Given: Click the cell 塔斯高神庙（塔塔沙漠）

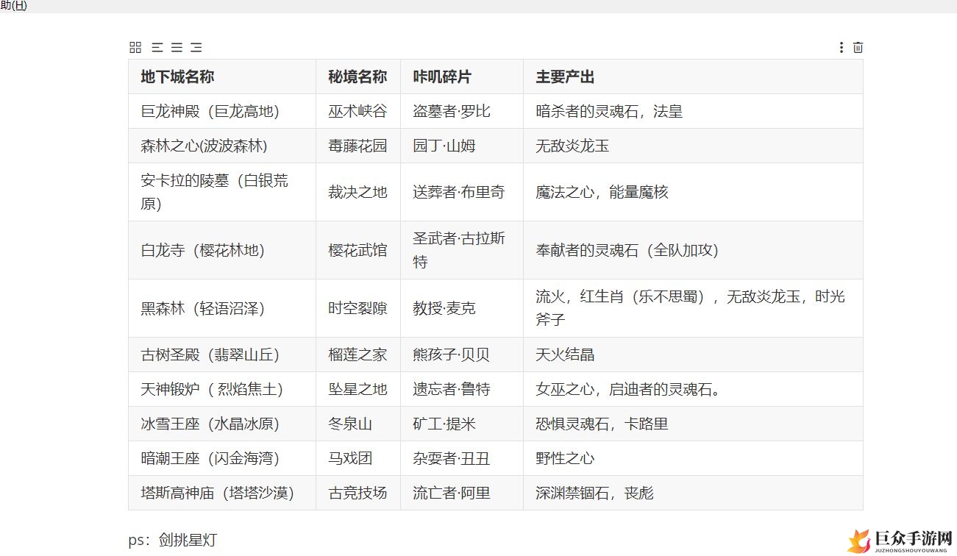Looking at the screenshot, I should (x=222, y=493).
